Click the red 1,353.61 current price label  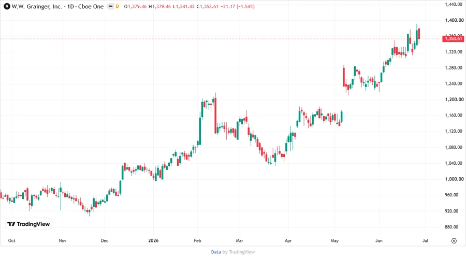pyautogui.click(x=453, y=39)
